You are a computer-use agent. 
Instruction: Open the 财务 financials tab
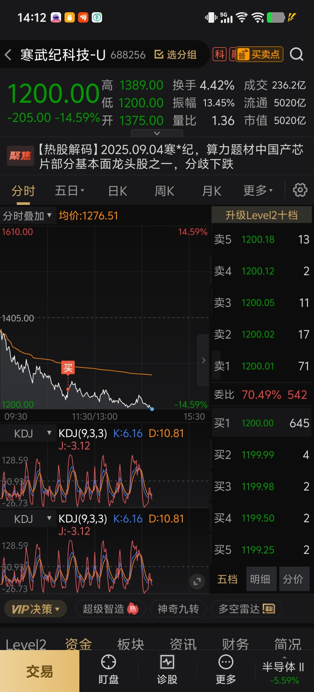pyautogui.click(x=235, y=644)
